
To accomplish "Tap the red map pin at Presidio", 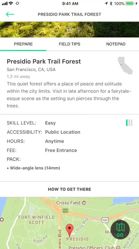I will [69, 230].
